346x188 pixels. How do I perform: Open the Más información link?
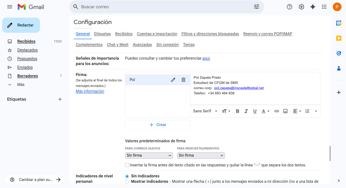tap(90, 91)
